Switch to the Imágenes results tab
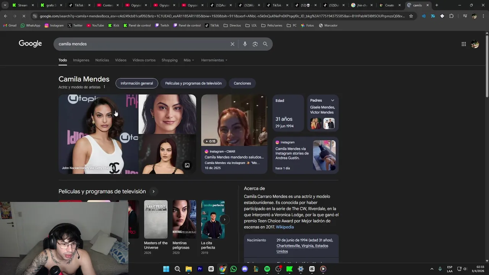This screenshot has width=489, height=275. point(81,60)
